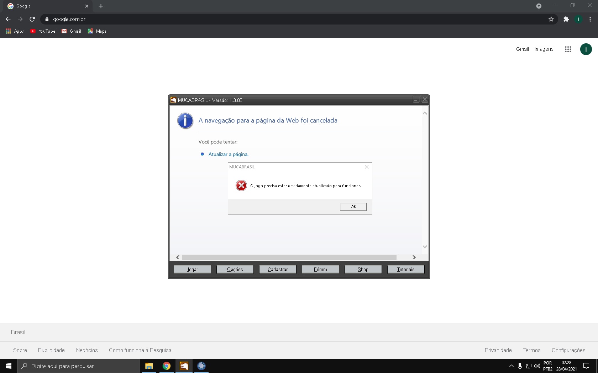Click the Windows taskbar search box
The height and width of the screenshot is (373, 598).
[x=78, y=366]
